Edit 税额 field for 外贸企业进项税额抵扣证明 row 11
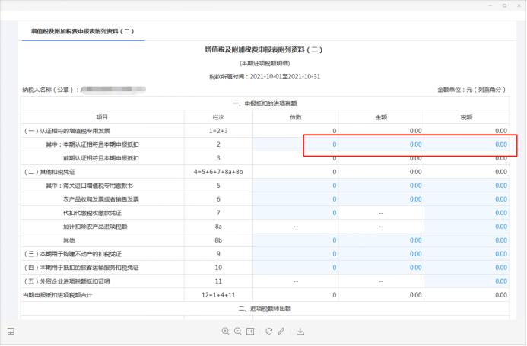The width and height of the screenshot is (527, 346). [466, 281]
